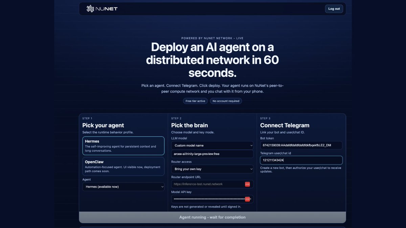Click the Router endpoint URL field
406x228 pixels.
(212, 184)
